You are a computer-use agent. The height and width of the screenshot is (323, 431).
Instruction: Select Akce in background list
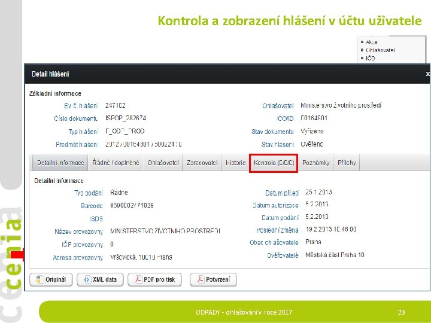click(371, 42)
